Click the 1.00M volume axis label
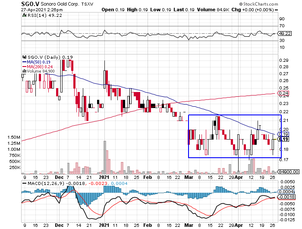Image resolution: width=302 pixels, height=229 pixels. point(14,149)
